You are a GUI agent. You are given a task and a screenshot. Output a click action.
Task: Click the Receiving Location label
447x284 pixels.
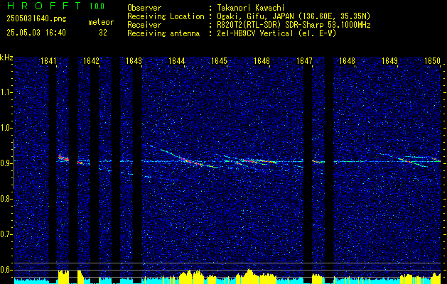click(x=166, y=16)
